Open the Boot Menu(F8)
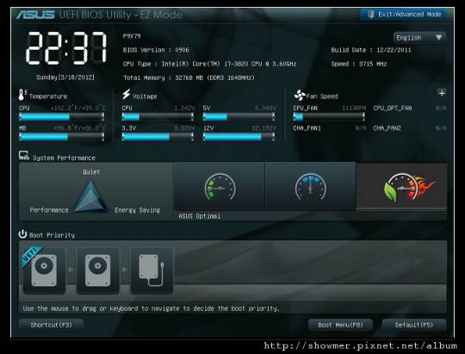The image size is (465, 354). point(340,325)
